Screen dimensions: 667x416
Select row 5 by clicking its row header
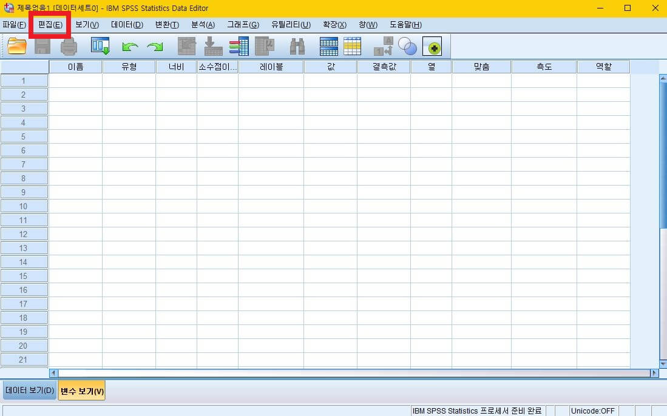[x=24, y=136]
